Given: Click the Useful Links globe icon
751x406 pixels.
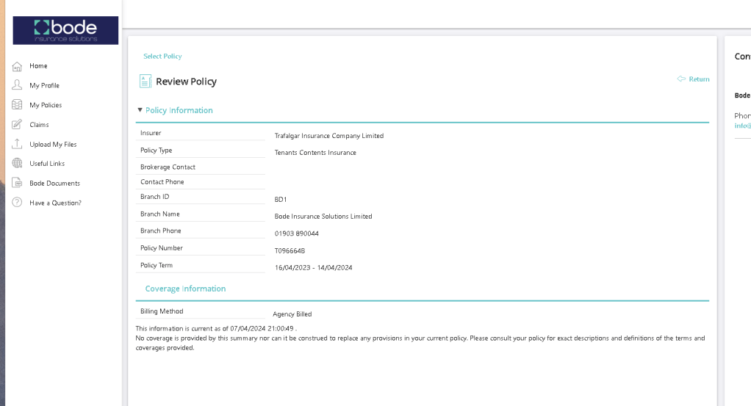Looking at the screenshot, I should coord(17,163).
